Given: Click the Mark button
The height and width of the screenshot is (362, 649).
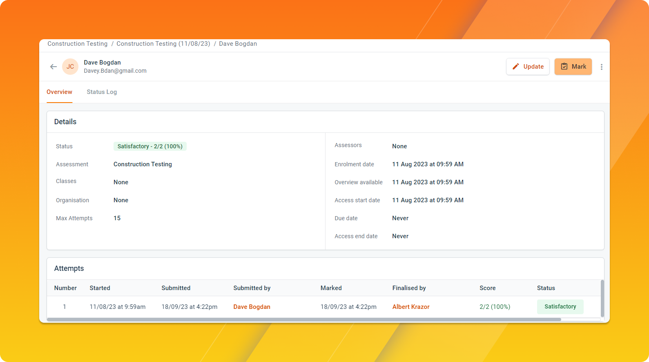Looking at the screenshot, I should [x=573, y=67].
